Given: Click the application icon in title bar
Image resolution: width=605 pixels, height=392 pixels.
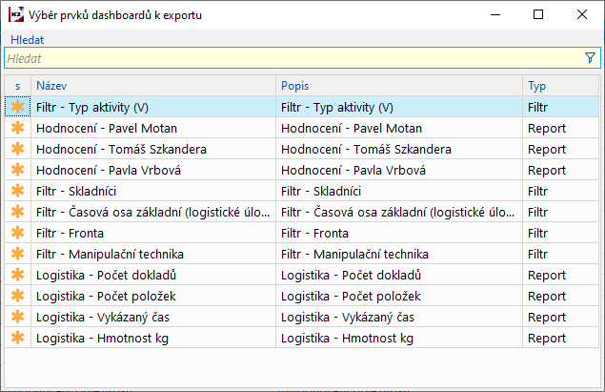Looking at the screenshot, I should [x=14, y=14].
